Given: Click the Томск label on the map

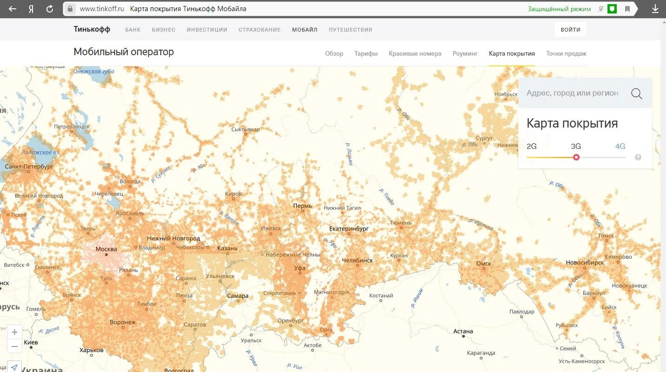Looking at the screenshot, I should [x=606, y=236].
